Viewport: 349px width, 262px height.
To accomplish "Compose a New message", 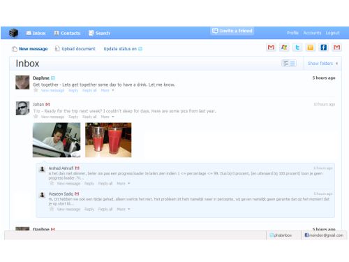I will coord(29,49).
